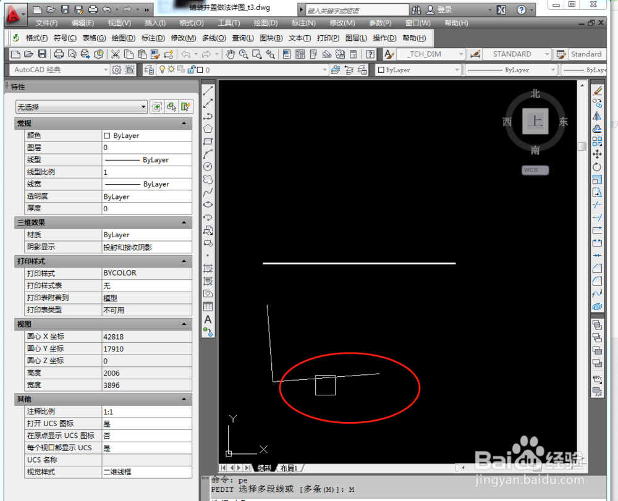Image resolution: width=618 pixels, height=501 pixels.
Task: Select the Line draw tool
Action: point(208,91)
